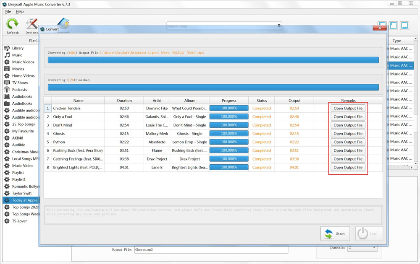Sort by the Artist column header
The image size is (420, 264).
[157, 101]
